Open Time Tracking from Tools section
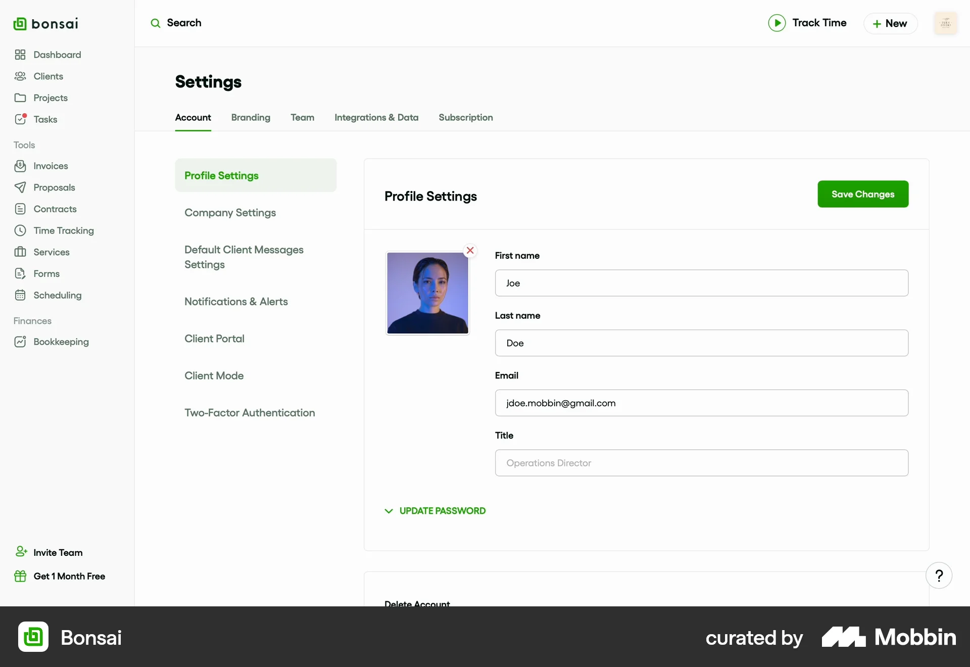This screenshot has width=970, height=667. (x=64, y=230)
